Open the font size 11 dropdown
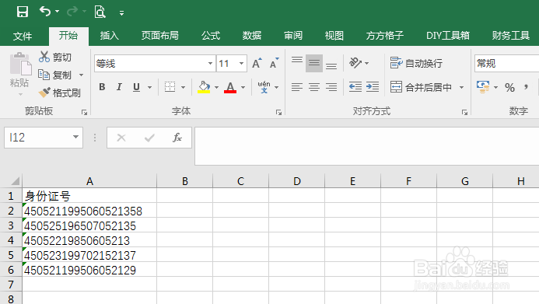The width and height of the screenshot is (539, 304). point(242,64)
